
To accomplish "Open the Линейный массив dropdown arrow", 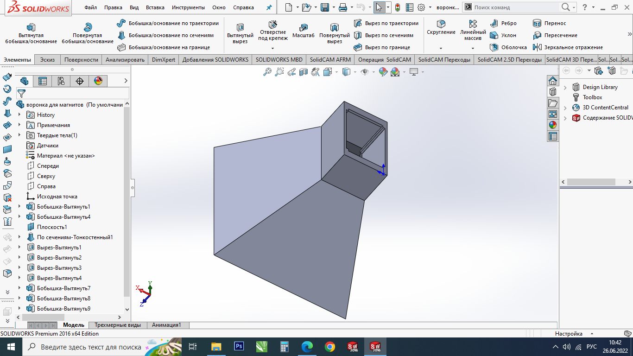I will (473, 48).
